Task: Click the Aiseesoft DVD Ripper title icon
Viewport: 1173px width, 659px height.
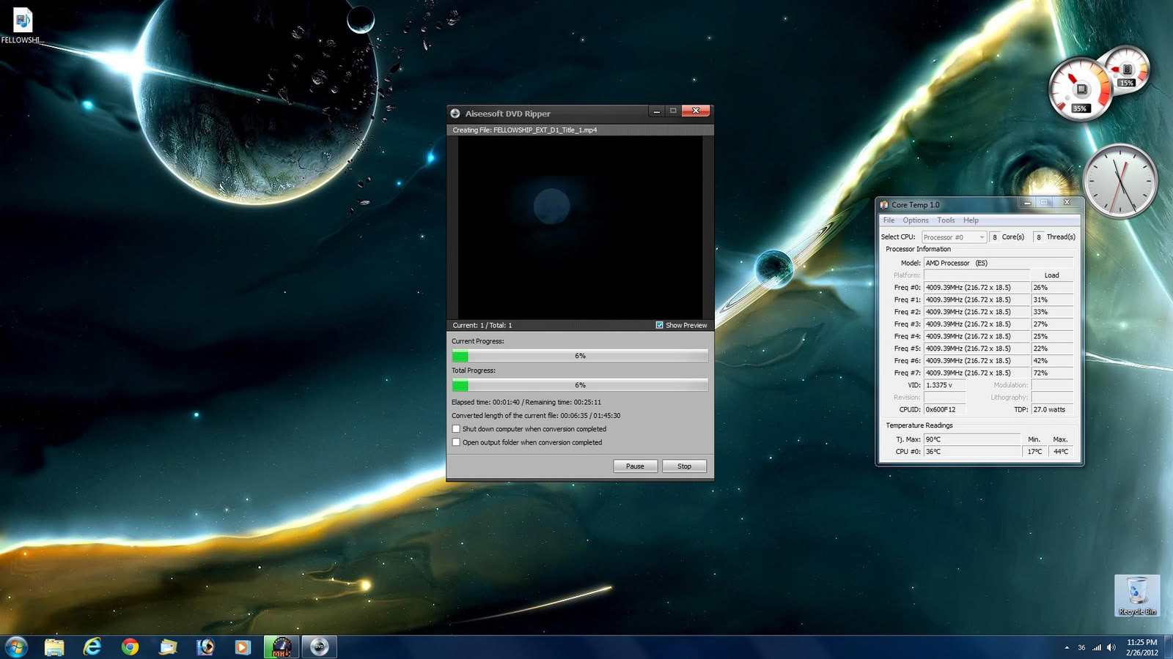Action: coord(455,113)
